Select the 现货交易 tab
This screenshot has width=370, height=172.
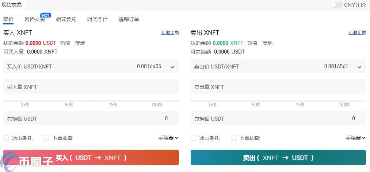tap(12, 5)
